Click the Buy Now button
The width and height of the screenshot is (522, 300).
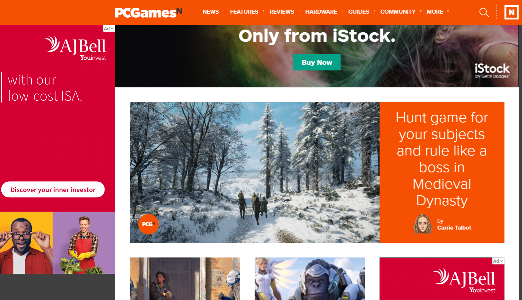[317, 62]
